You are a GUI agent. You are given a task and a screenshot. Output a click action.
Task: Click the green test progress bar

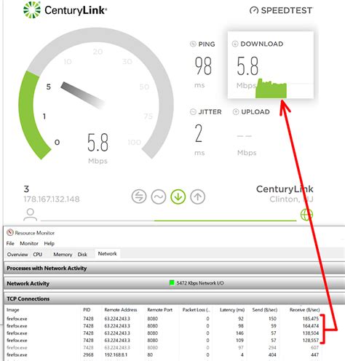pyautogui.click(x=225, y=221)
